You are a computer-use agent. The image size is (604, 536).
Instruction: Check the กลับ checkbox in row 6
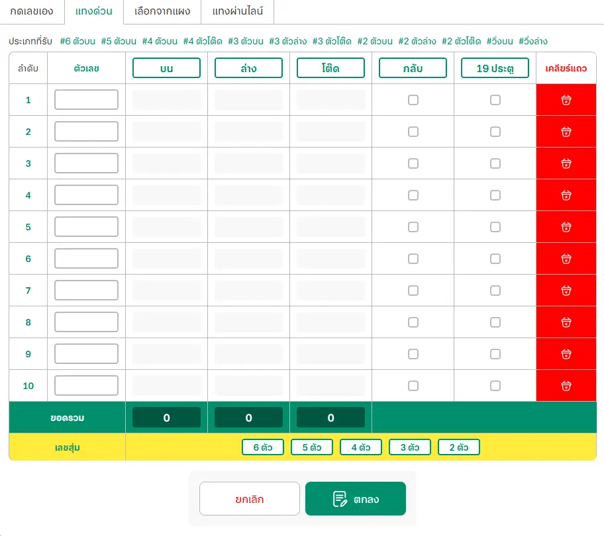[x=413, y=259]
